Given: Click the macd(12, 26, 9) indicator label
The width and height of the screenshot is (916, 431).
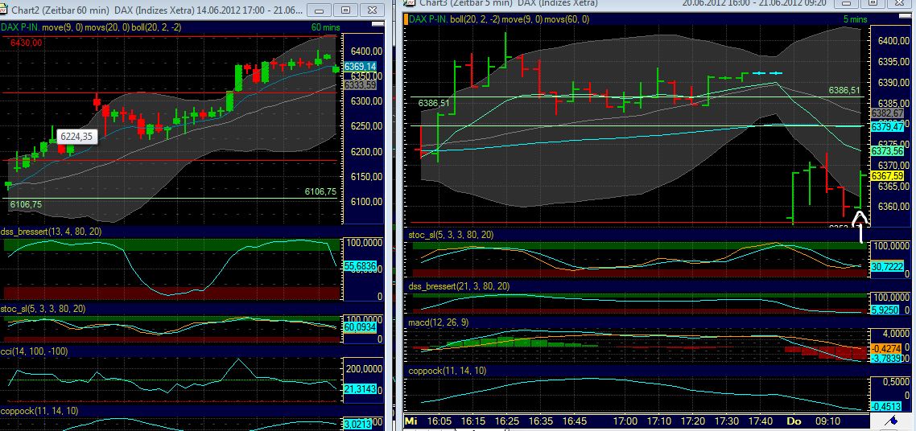Looking at the screenshot, I should click(x=438, y=322).
